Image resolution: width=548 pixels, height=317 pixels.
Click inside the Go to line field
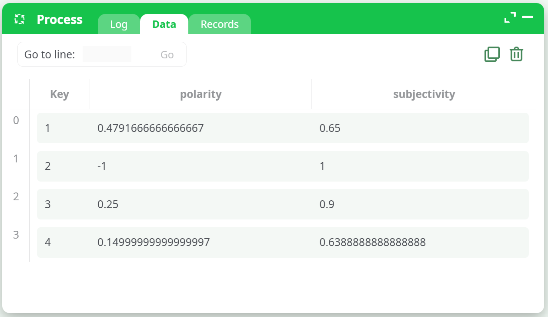pyautogui.click(x=107, y=54)
